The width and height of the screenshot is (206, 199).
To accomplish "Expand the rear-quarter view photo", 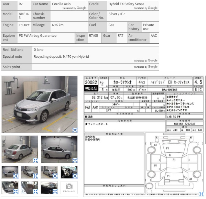I will (x=35, y=161).
